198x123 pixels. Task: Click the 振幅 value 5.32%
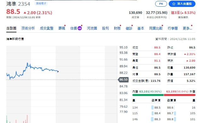(x=191, y=81)
